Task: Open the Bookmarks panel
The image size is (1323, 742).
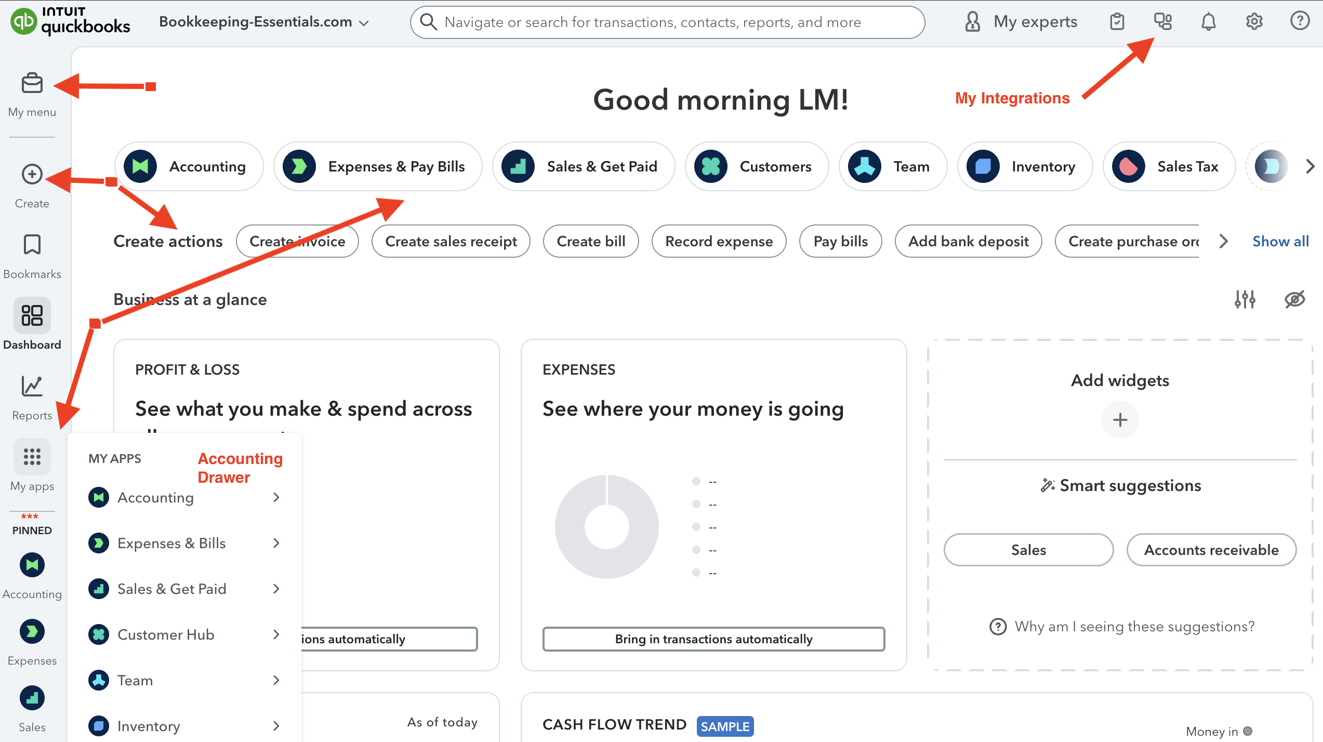Action: 31,245
